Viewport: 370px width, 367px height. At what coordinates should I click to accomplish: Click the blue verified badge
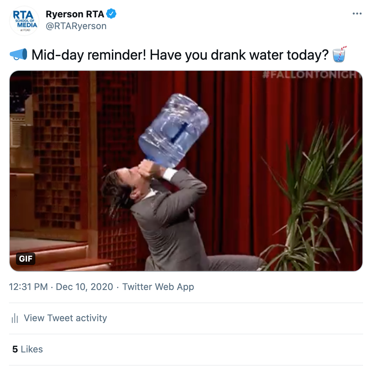point(111,14)
